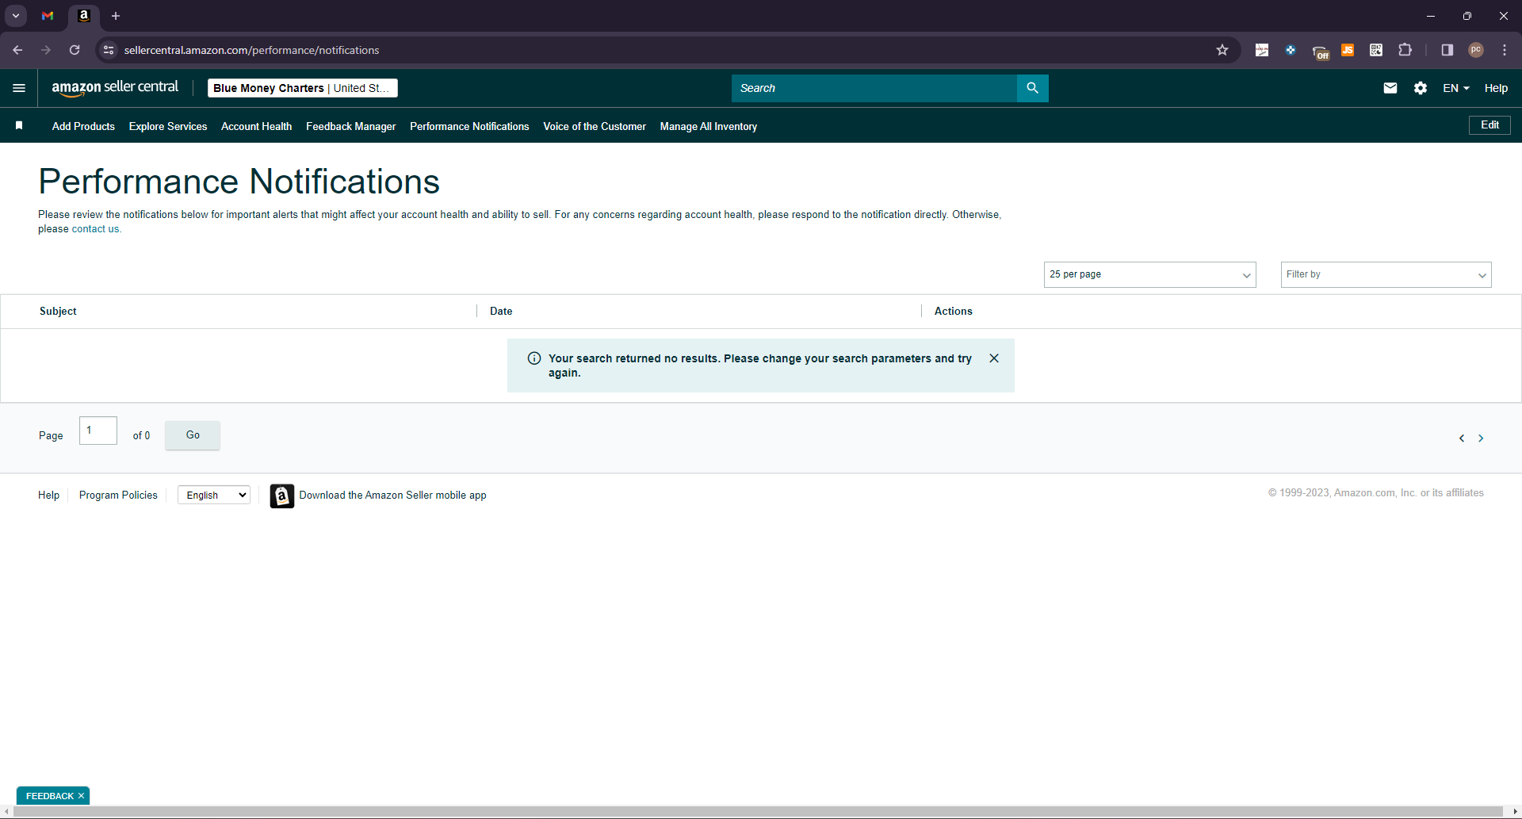Screen dimensions: 1522x819
Task: Open Manage All Inventory
Action: point(709,126)
